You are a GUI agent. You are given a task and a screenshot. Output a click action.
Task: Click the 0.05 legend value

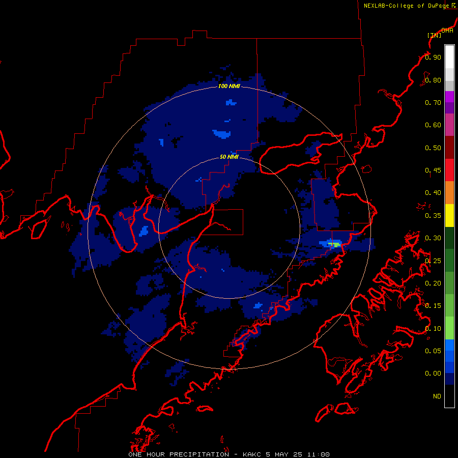433,351
